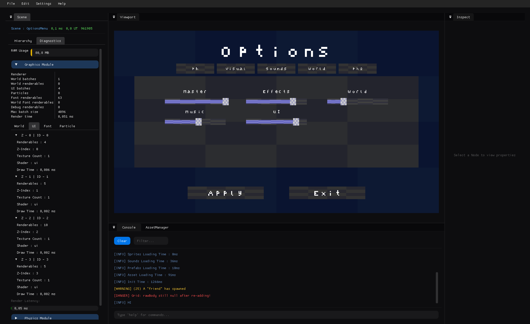Click the Console panel dropdown arrow icon
Viewport: 530px width, 324px height.
pos(114,227)
